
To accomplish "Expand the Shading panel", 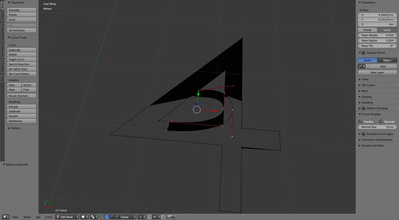I will tap(367, 103).
